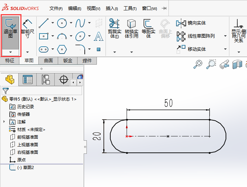Switch to the 特征 (Features) tab
The width and height of the screenshot is (247, 187).
click(10, 60)
